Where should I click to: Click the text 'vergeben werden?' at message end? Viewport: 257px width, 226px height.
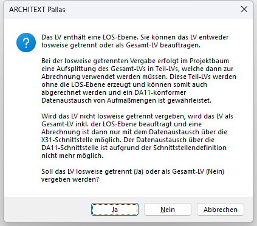click(70, 179)
